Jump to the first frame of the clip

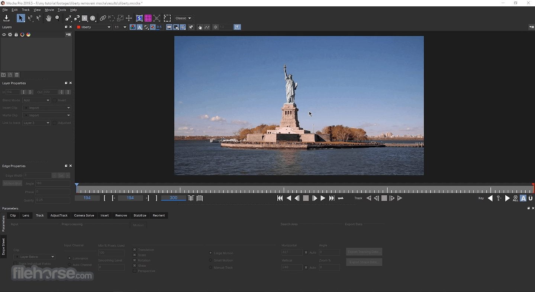(x=280, y=198)
